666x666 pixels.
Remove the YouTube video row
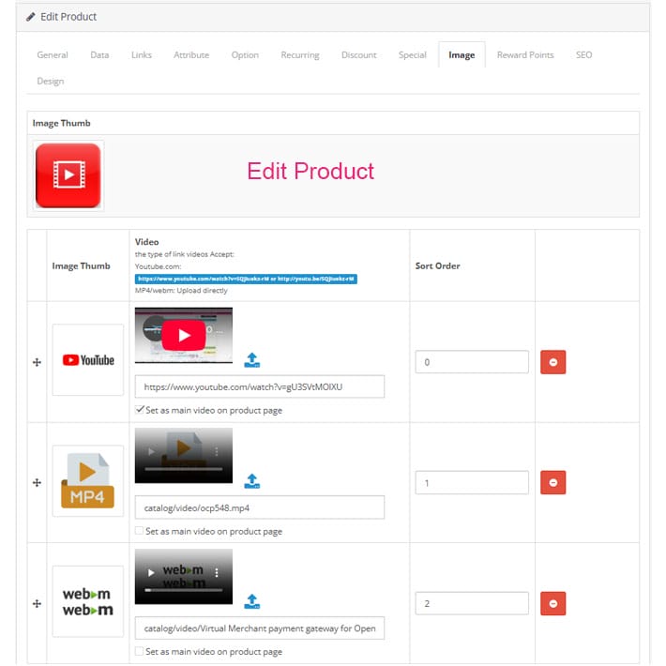click(x=552, y=362)
